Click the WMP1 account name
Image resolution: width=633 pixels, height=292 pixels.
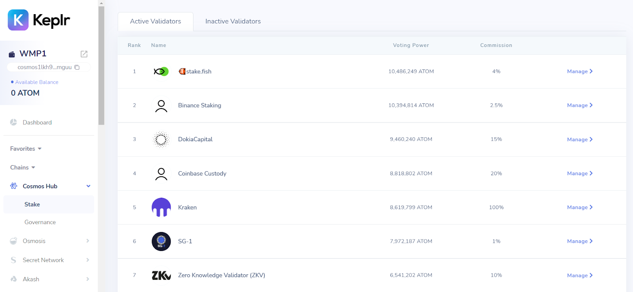pos(33,54)
